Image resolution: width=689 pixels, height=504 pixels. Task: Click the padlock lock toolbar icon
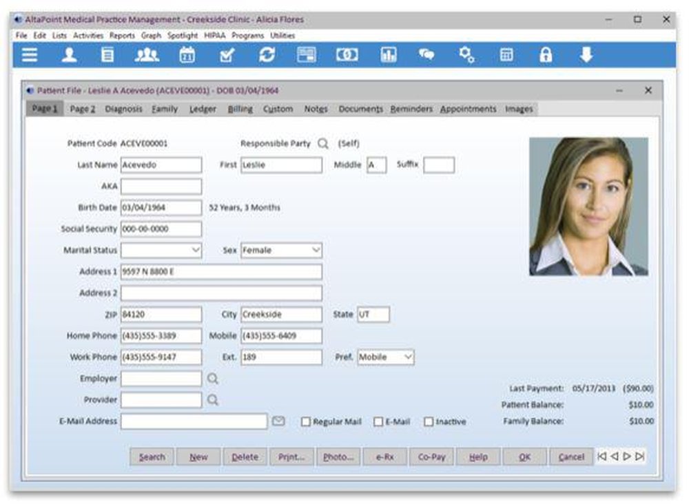click(546, 55)
